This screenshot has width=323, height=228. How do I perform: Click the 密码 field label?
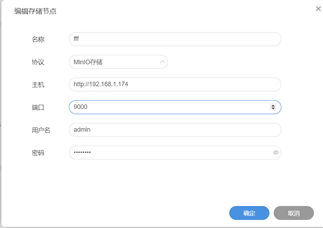(38, 153)
